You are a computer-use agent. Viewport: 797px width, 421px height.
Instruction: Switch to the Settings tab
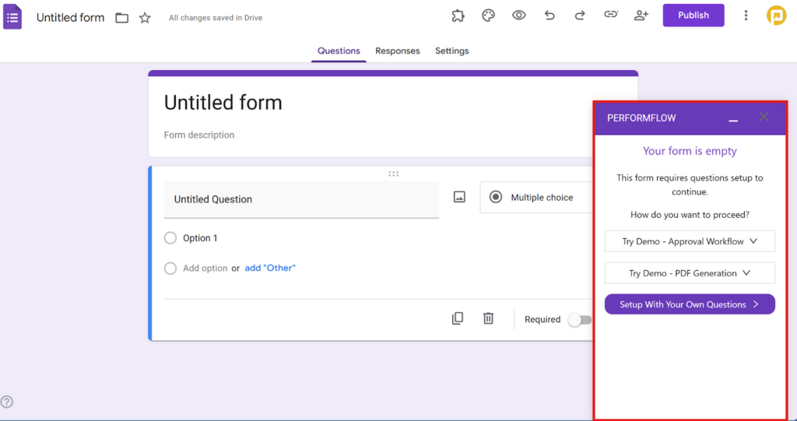[x=451, y=51]
